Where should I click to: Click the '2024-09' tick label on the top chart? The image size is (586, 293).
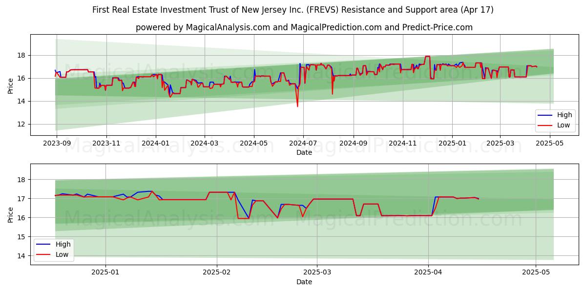(x=354, y=144)
